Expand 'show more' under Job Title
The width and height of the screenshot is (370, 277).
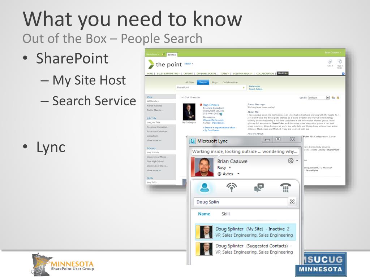[154, 140]
